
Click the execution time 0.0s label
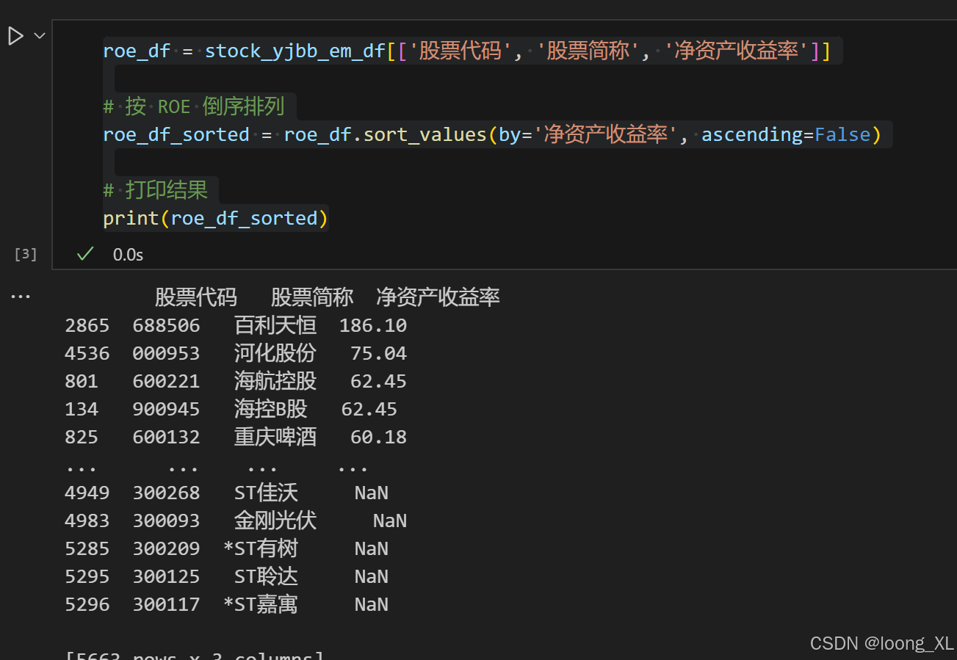128,255
